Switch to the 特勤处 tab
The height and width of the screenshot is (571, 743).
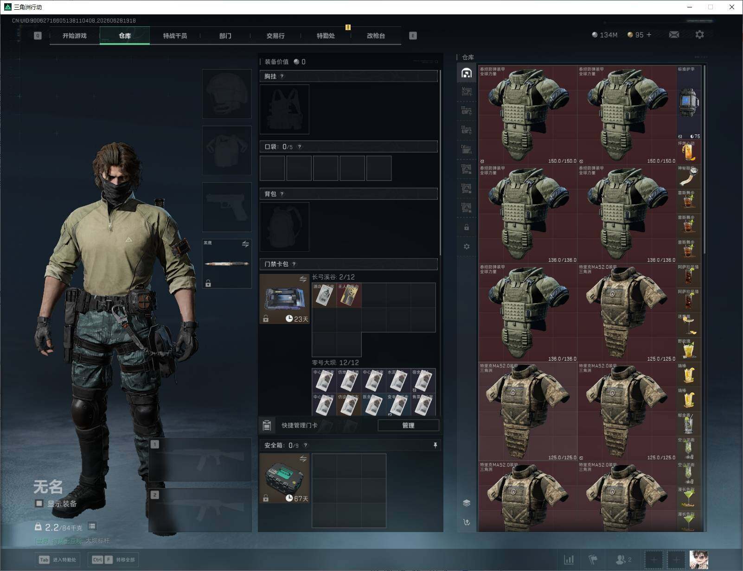tap(326, 36)
